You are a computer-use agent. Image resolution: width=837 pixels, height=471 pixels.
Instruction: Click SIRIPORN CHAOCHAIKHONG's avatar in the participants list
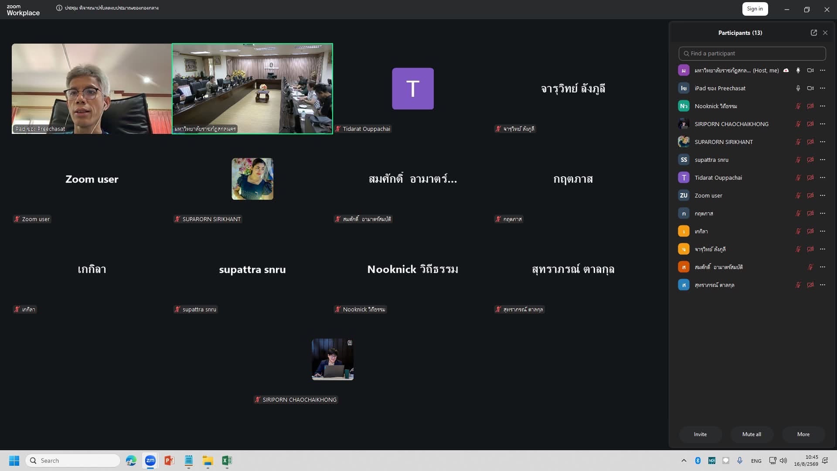click(684, 124)
